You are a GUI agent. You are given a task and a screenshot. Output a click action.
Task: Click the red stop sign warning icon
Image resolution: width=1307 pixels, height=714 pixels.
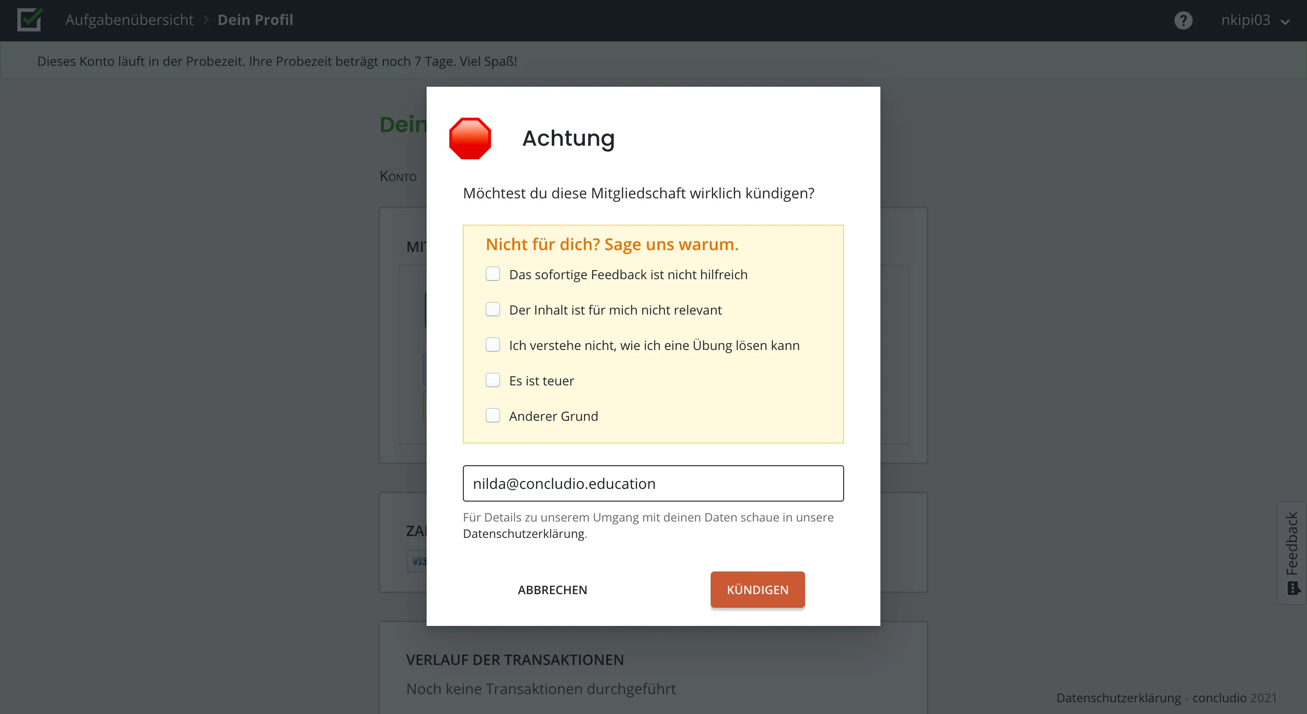pyautogui.click(x=470, y=138)
